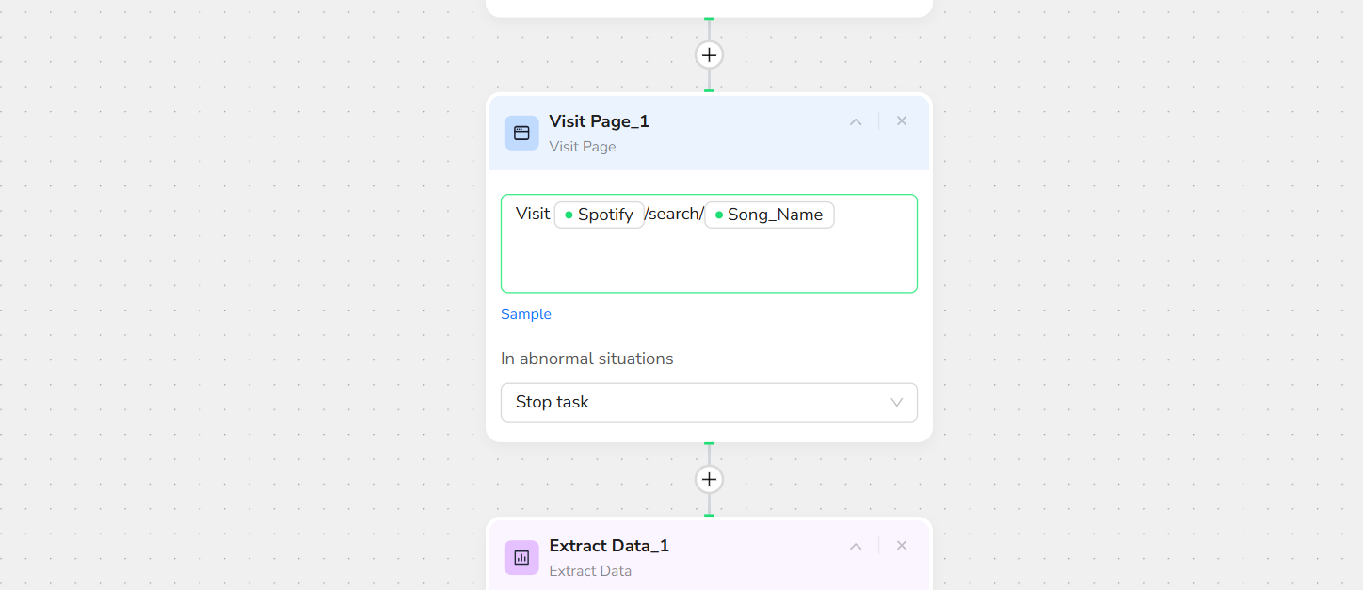The image size is (1363, 590).
Task: Click the chart icon on Extract Data_1
Action: click(x=521, y=557)
